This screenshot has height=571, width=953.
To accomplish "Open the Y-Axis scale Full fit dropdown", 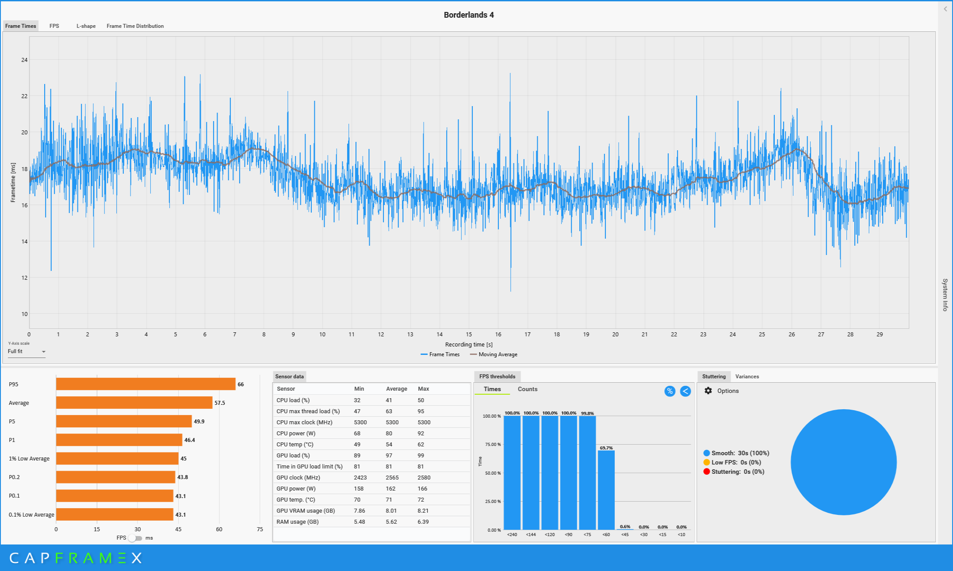I will pos(27,351).
